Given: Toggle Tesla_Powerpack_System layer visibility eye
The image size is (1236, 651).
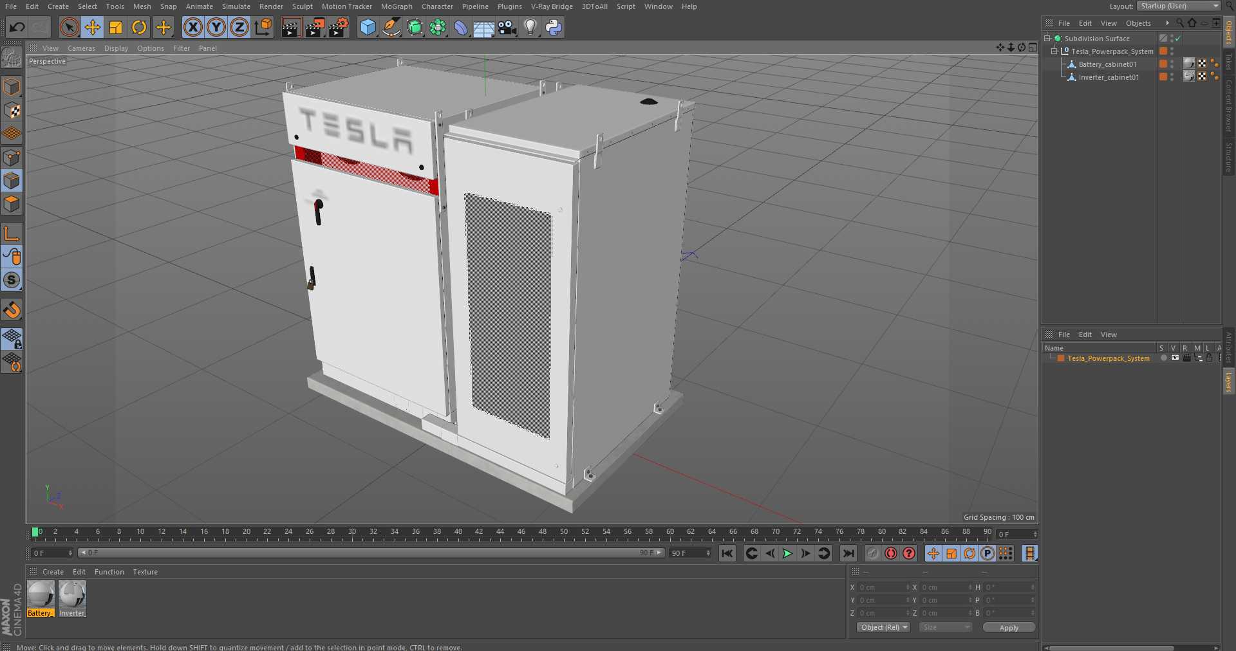Looking at the screenshot, I should point(1175,358).
